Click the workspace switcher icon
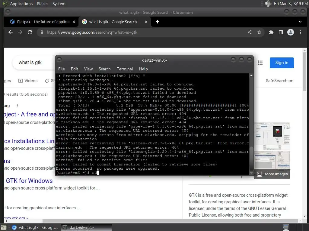The height and width of the screenshot is (231, 309). [286, 227]
